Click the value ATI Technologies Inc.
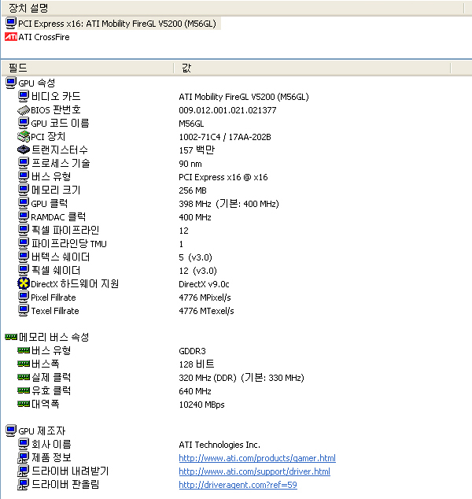 coord(219,444)
